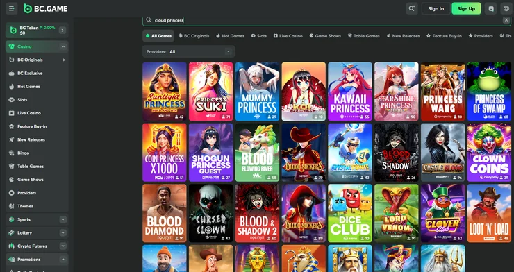Open the Princess Wang game
Screen dimensions: 514x272
pyautogui.click(x=443, y=92)
